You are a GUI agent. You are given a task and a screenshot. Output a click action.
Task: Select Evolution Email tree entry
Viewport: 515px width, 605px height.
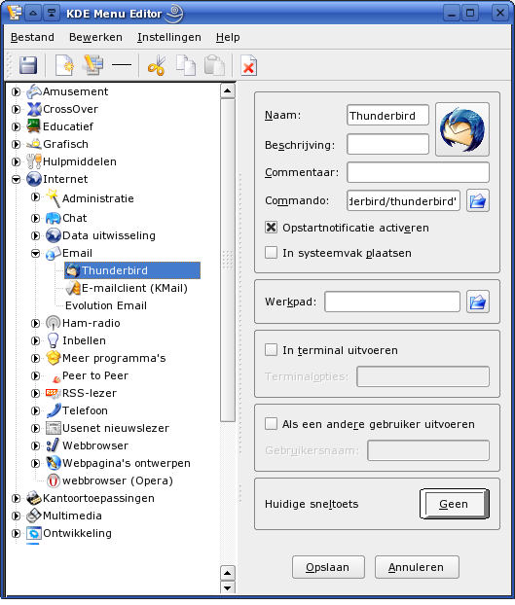[106, 305]
